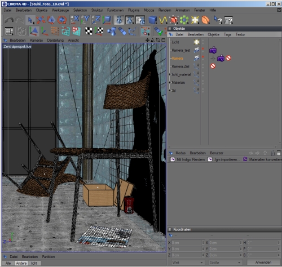The image size is (282, 267).
Task: Toggle the red visibility dot of Kamera
Action: tap(203, 57)
